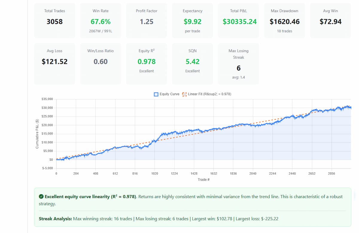Viewport: 359px width, 233px height.
Task: Click the $-5,000 y-axis label
Action: tap(47, 168)
